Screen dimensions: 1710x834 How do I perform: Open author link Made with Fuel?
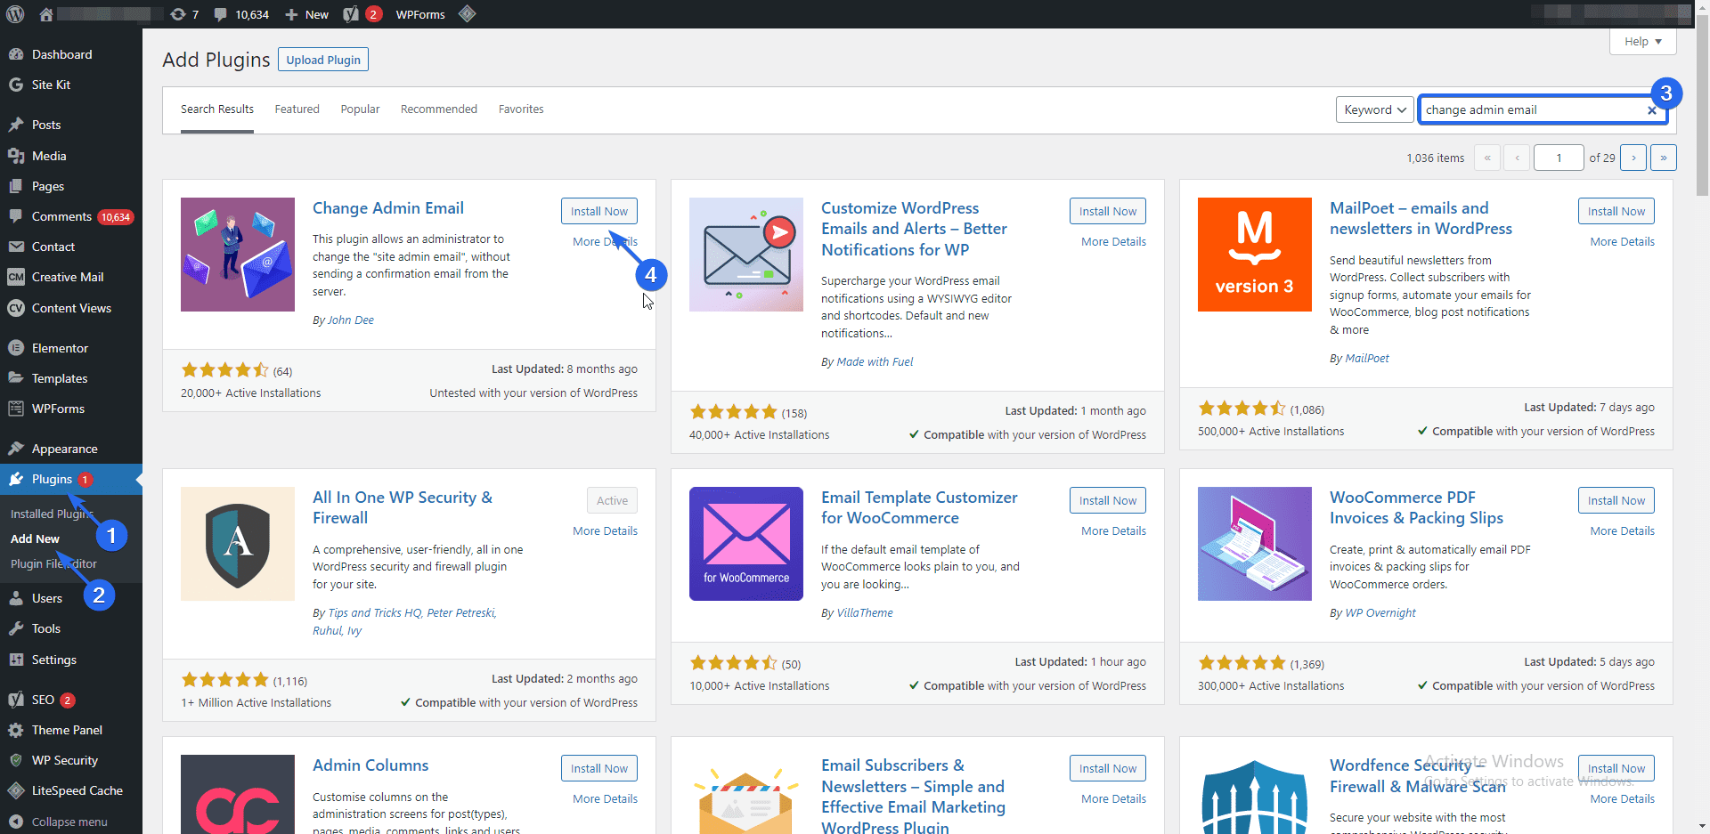[x=875, y=361]
